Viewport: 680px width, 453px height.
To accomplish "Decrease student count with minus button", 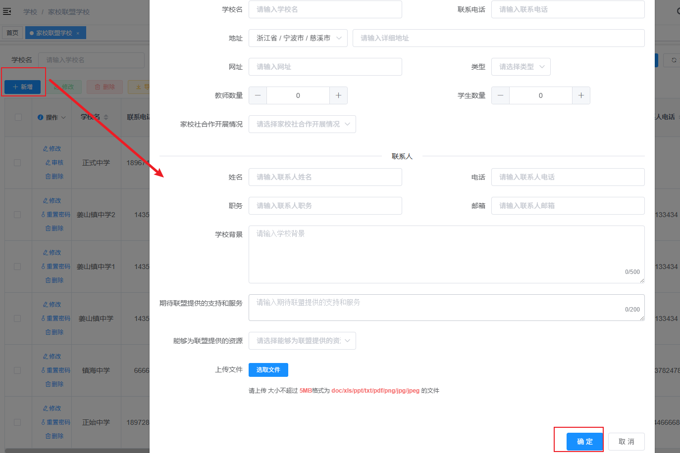I will pos(500,95).
